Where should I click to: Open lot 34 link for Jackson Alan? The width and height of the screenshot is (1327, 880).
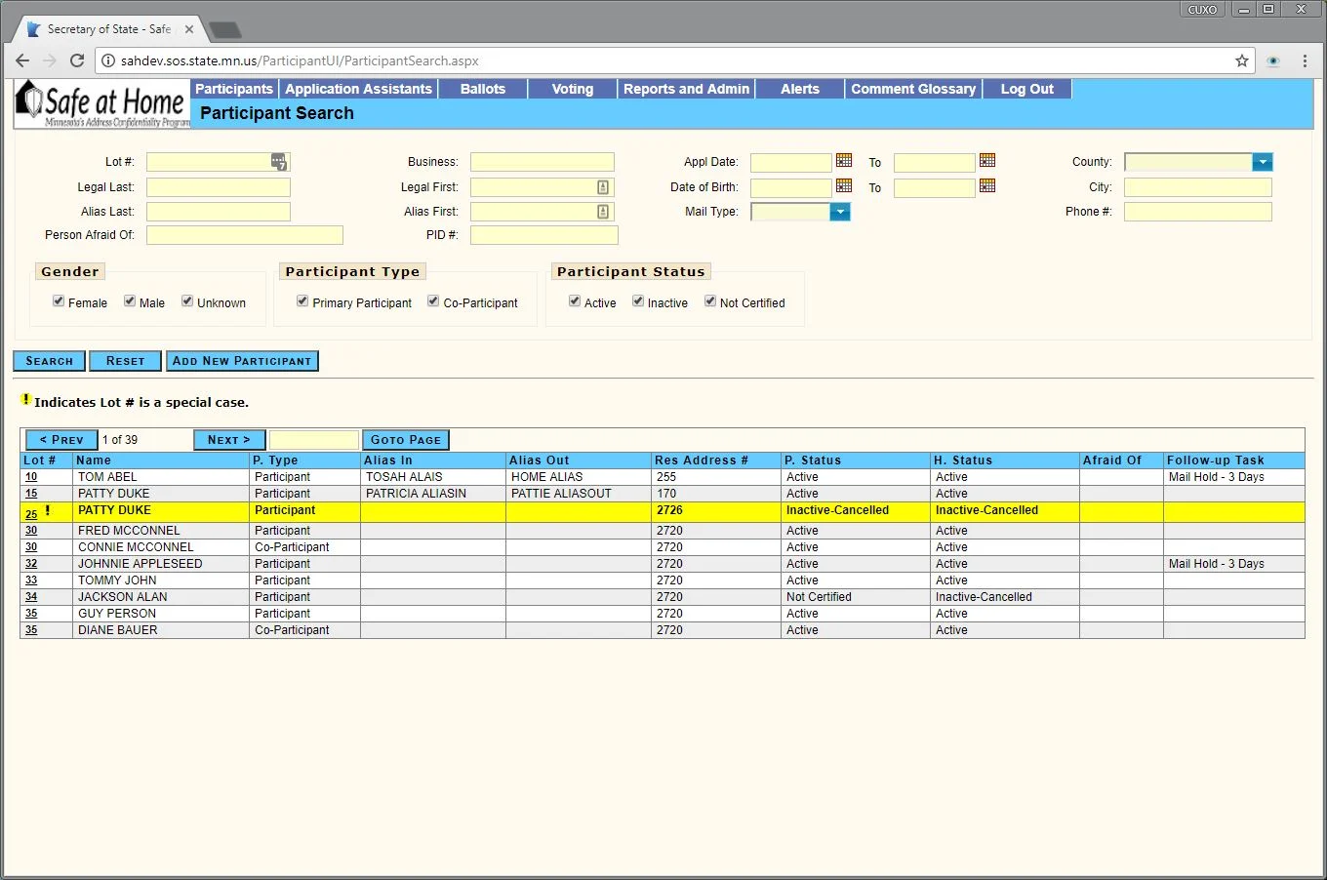[31, 597]
